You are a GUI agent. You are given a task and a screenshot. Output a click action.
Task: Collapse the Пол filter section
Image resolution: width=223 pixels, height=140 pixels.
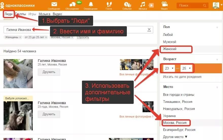[x=217, y=27]
